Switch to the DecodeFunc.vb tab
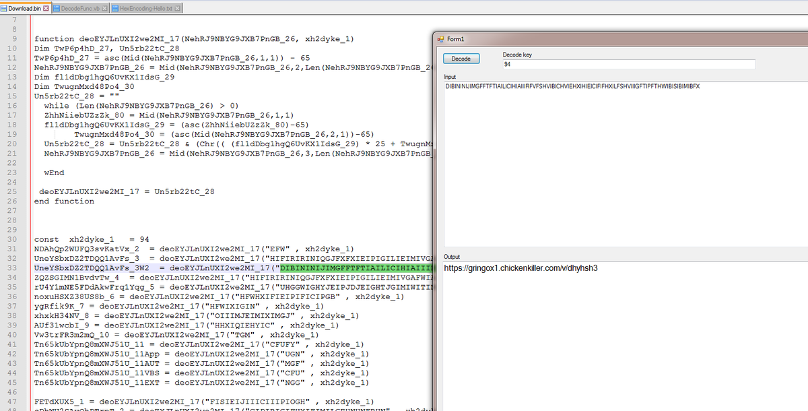The image size is (808, 411). 80,7
